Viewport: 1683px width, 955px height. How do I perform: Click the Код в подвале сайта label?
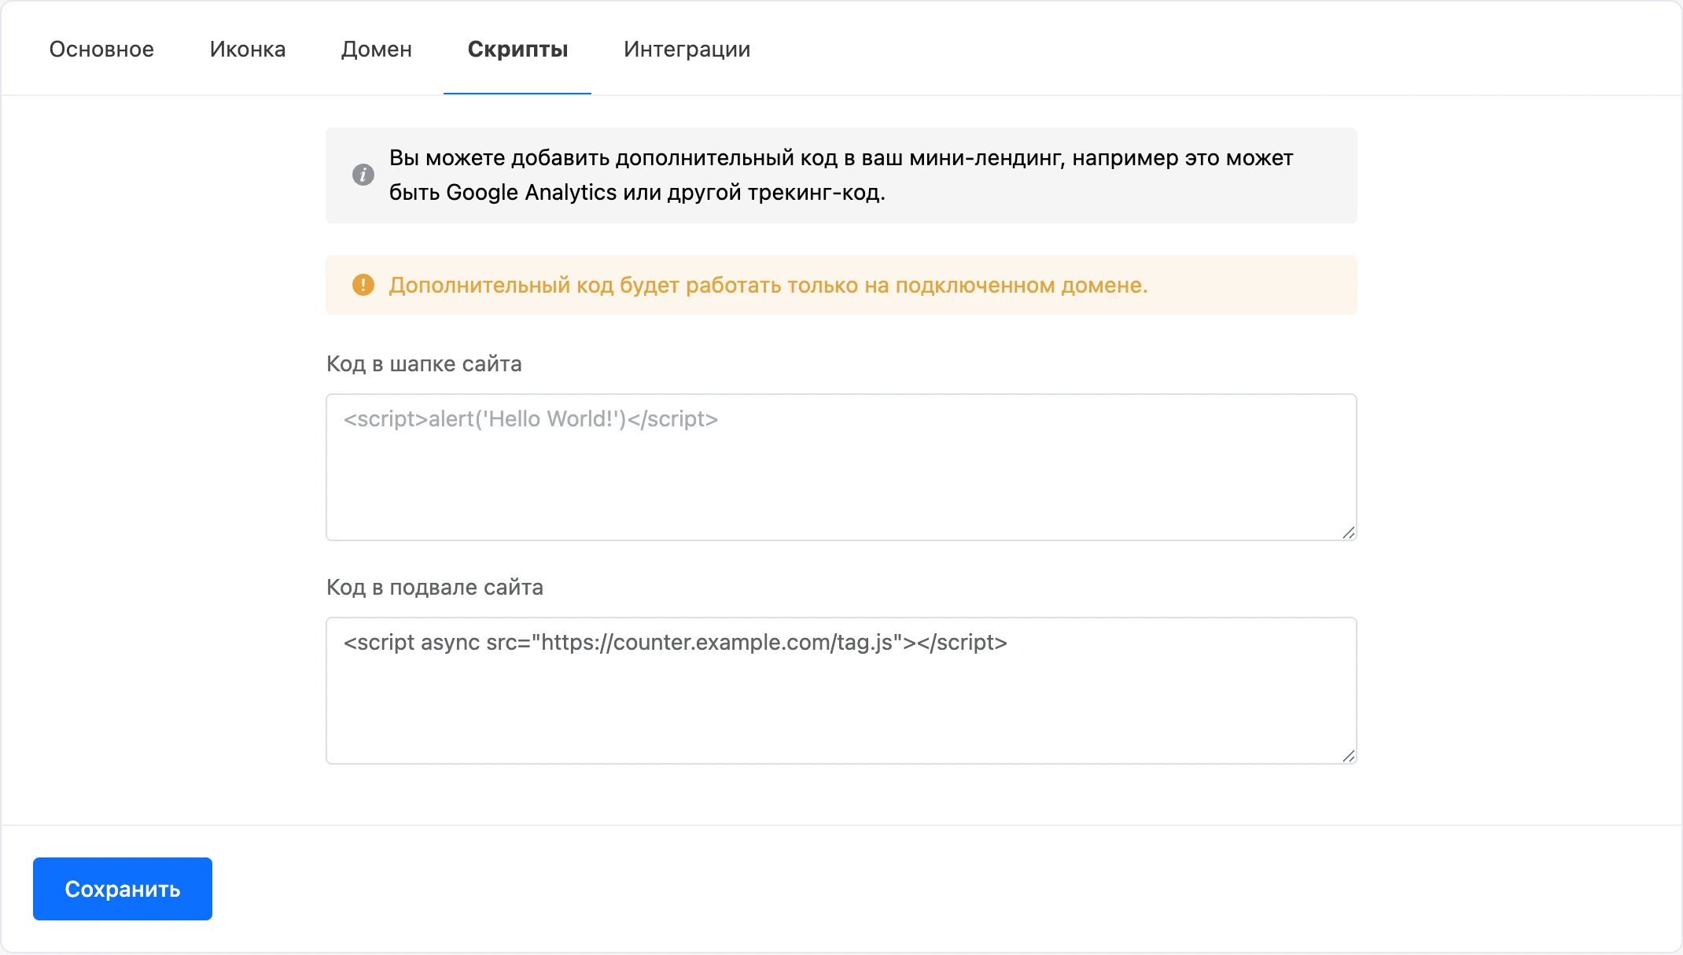(435, 587)
